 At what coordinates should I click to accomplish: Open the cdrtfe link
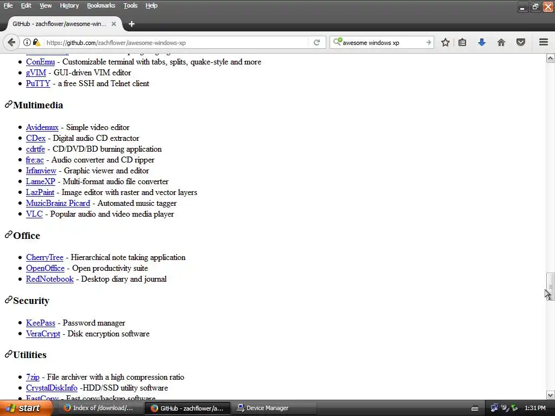(x=35, y=149)
